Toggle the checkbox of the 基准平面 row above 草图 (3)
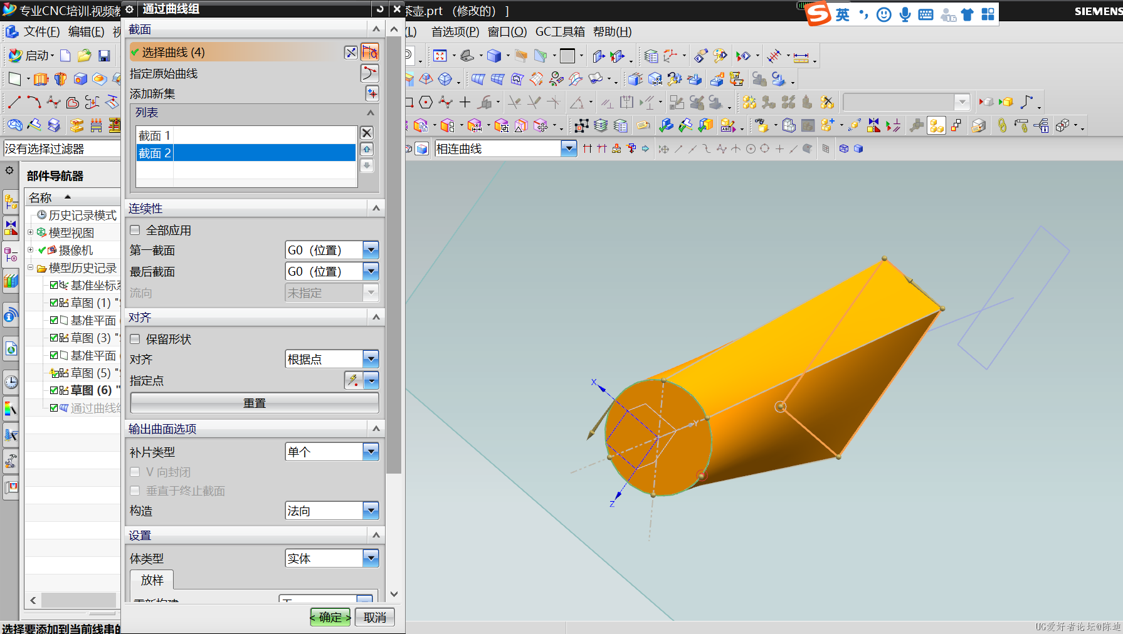 54,320
